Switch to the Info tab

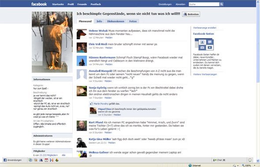point(99,21)
